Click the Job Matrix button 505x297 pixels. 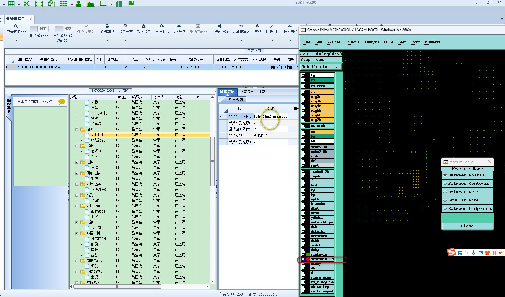coord(321,66)
